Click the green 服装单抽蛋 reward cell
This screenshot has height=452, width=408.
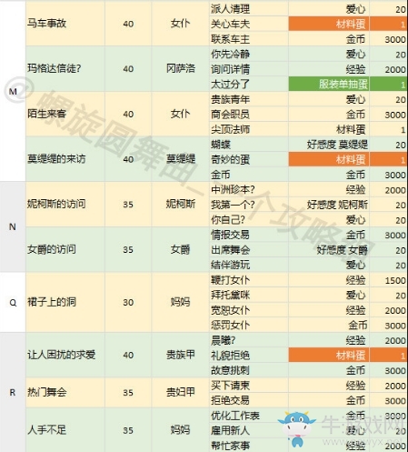pyautogui.click(x=329, y=84)
